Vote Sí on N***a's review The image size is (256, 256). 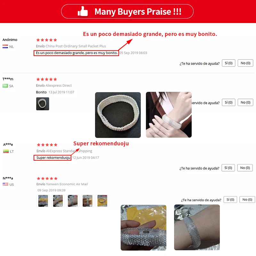point(230,199)
